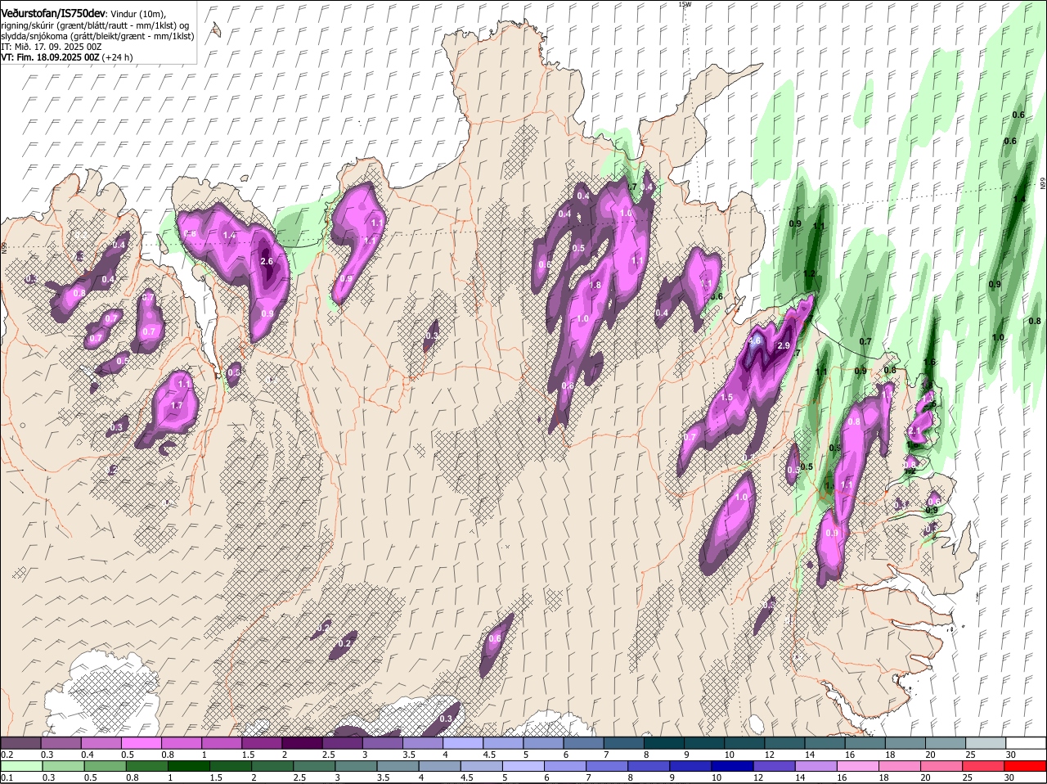
Task: Click the snow legend swatch starting at 0.2
Action: click(x=20, y=742)
